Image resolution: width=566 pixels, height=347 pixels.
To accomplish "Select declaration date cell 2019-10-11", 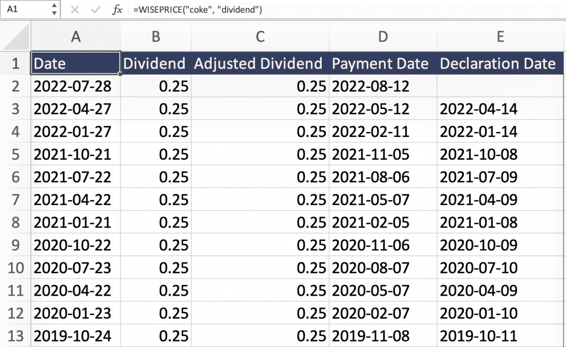I will (x=479, y=335).
